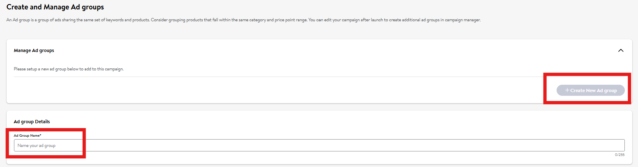This screenshot has height=167, width=638.
Task: Click the required asterisk beside Ad Group Name
Action: tap(41, 135)
